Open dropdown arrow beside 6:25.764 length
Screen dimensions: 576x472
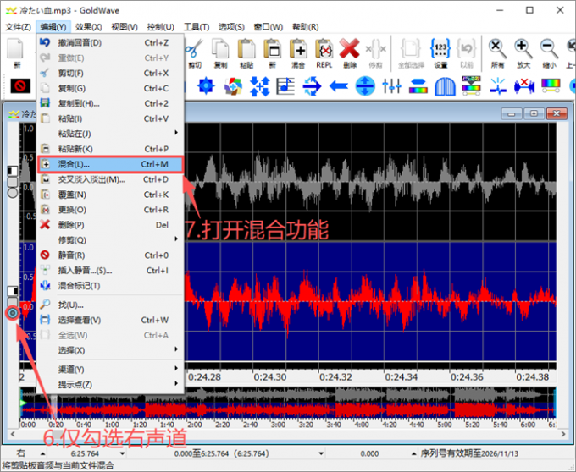point(122,453)
